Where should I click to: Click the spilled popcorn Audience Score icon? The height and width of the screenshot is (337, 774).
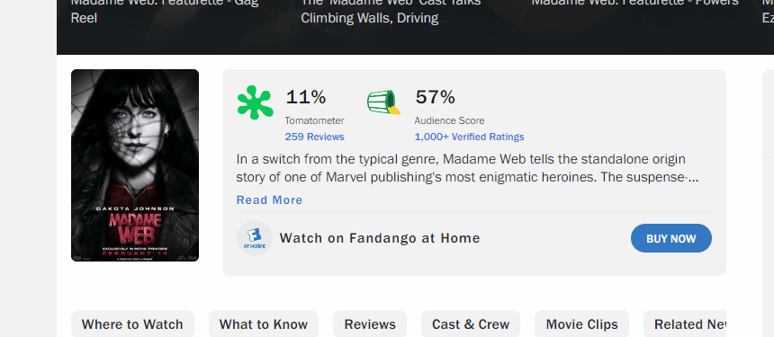383,102
